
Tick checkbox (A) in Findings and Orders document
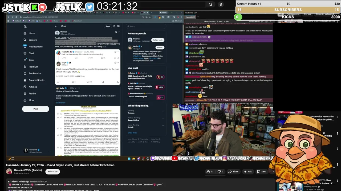pos(61,114)
